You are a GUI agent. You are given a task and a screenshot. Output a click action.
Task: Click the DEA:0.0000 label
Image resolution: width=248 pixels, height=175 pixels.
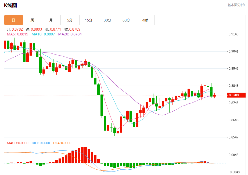tap(62, 143)
